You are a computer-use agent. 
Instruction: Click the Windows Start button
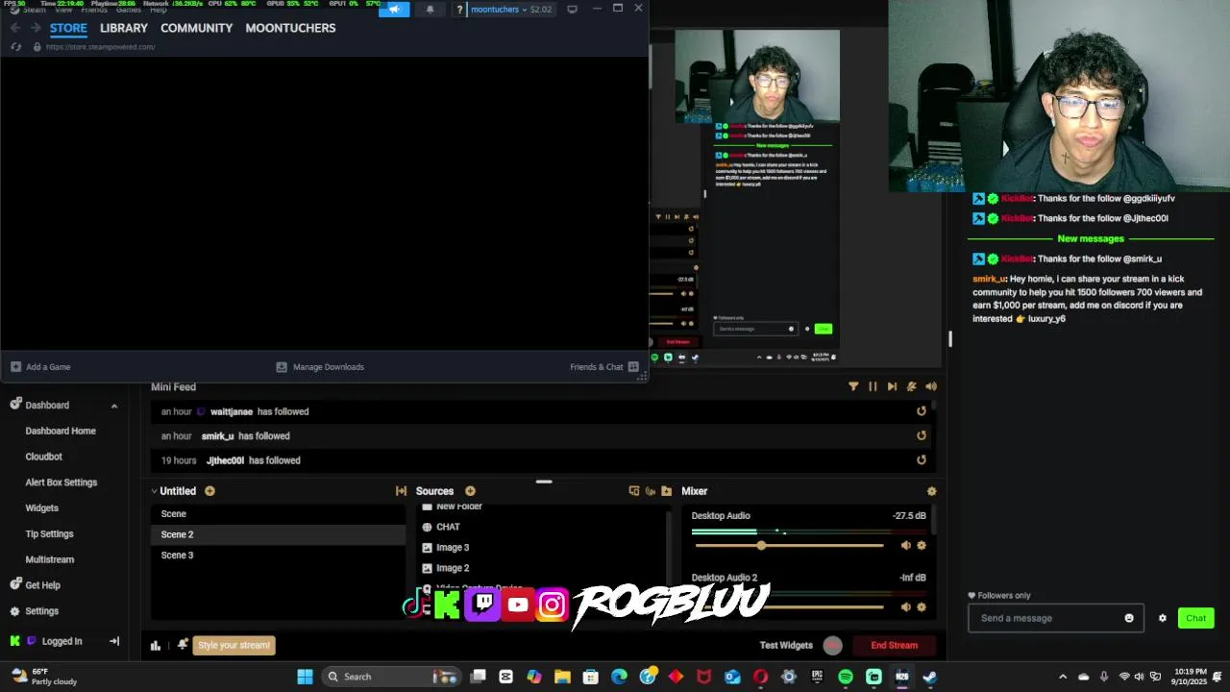pyautogui.click(x=305, y=677)
